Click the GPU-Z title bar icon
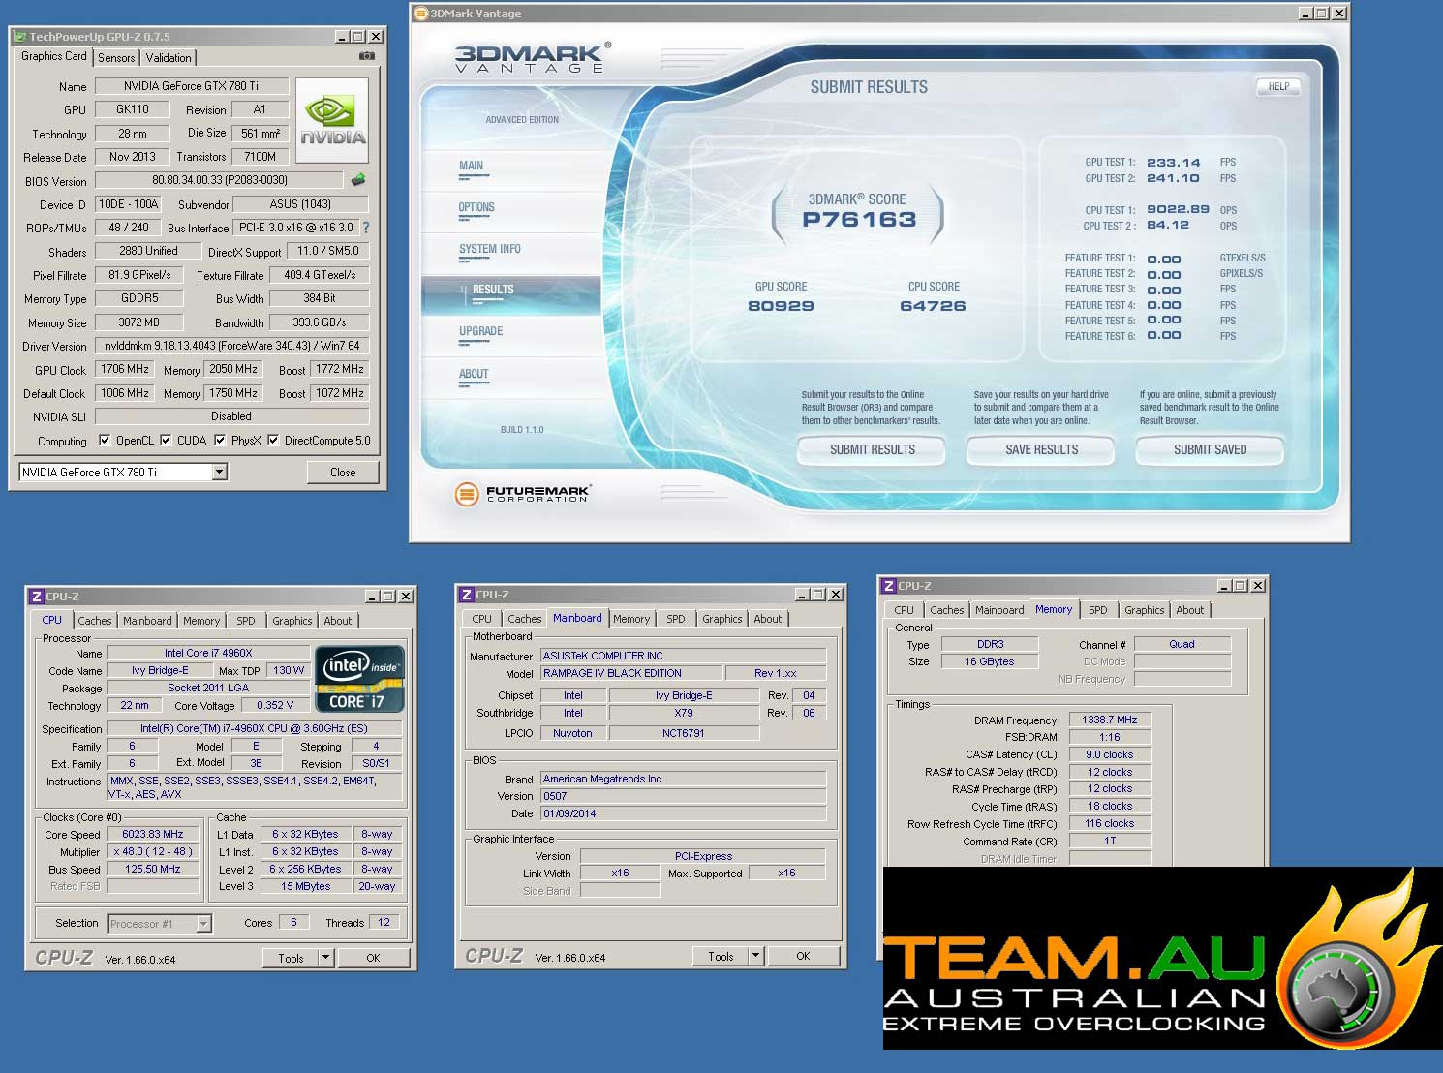 [x=20, y=37]
